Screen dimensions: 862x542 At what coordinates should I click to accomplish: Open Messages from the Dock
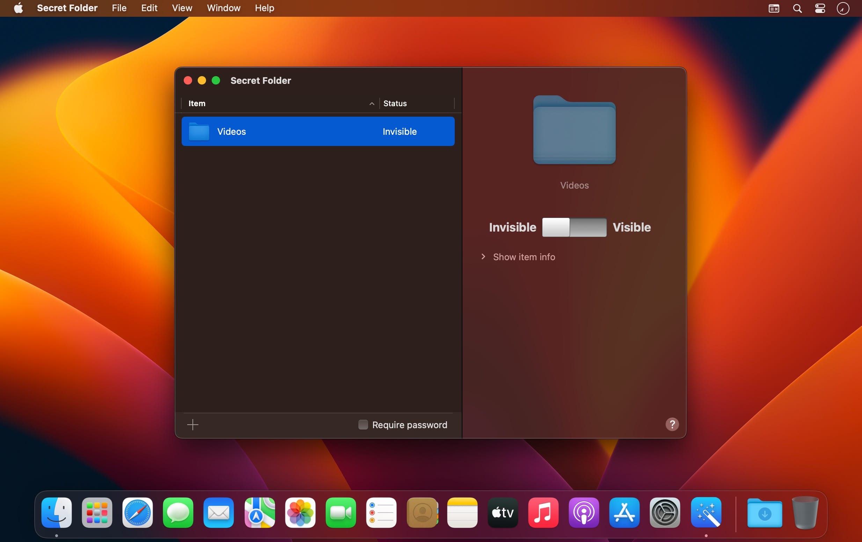click(178, 512)
